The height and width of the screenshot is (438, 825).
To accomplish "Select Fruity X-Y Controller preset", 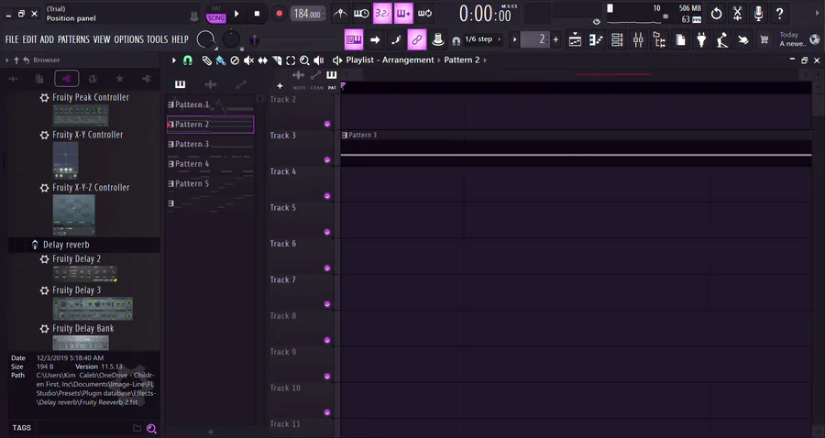I will 87,135.
